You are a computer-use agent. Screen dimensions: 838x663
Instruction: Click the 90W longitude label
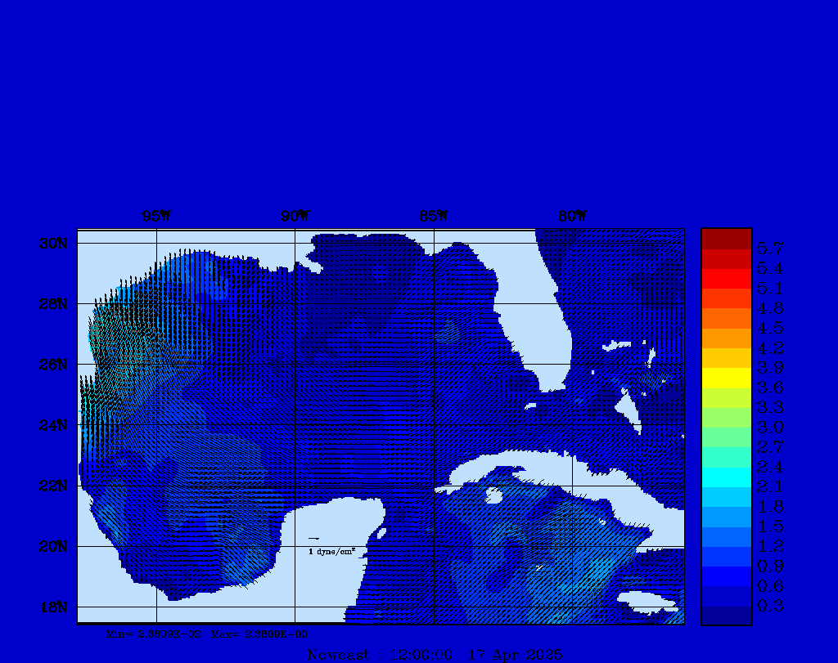[295, 216]
